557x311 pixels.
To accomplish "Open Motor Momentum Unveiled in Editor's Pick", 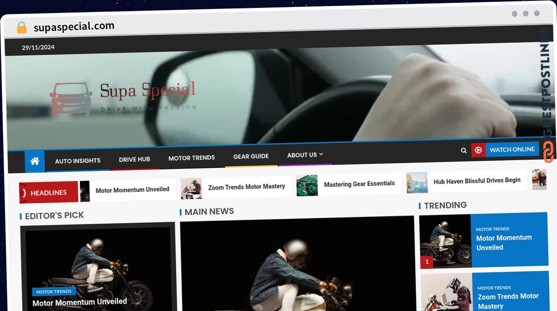I will (79, 302).
